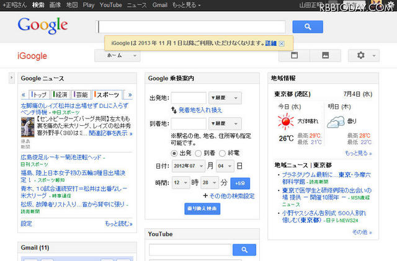This screenshot has height=261, width=397.
Task: Click the Matsui baseball news thumbnail
Action: [27, 127]
